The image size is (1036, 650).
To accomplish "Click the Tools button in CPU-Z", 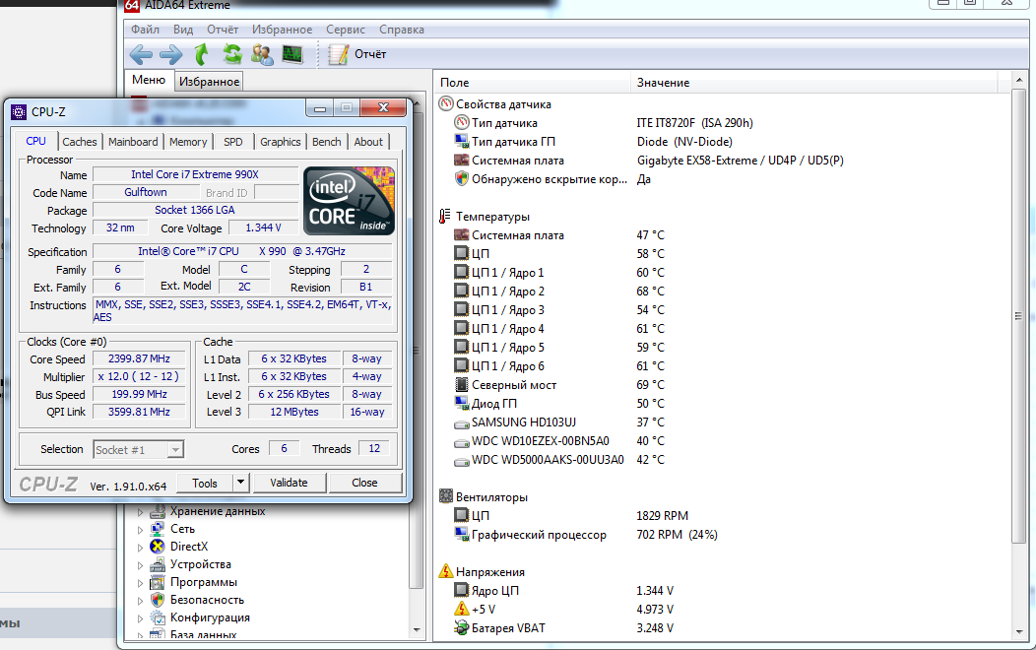I will pos(204,483).
